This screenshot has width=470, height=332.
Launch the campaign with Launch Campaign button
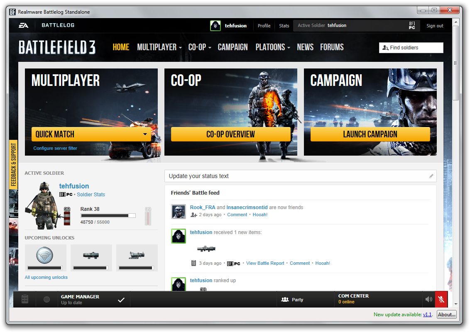[x=370, y=134]
